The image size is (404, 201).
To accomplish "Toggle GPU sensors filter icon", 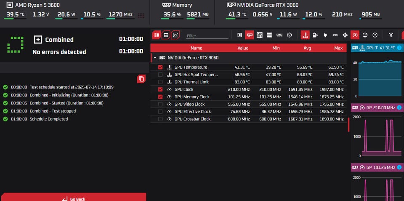I will tap(250, 35).
